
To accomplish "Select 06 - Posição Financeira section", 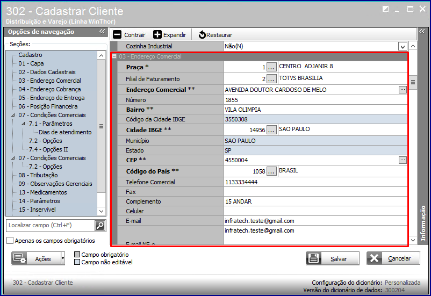I will [x=48, y=106].
